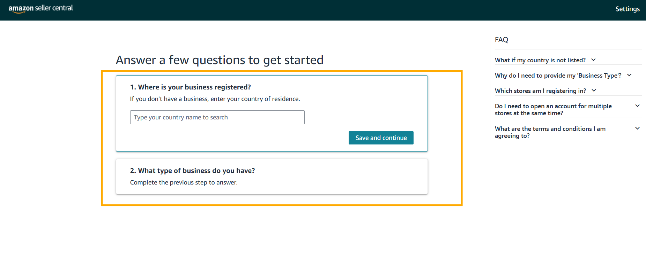Open 'Which stores am I registering in?' question
The height and width of the screenshot is (267, 646).
tap(540, 91)
